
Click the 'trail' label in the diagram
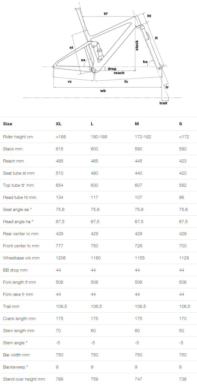coord(163,103)
